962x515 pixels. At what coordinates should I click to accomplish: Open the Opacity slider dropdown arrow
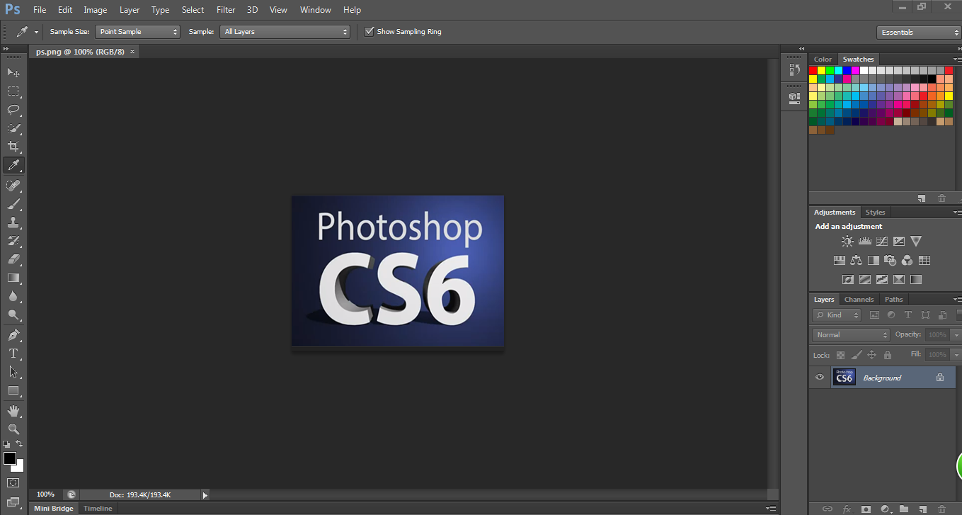coord(956,334)
